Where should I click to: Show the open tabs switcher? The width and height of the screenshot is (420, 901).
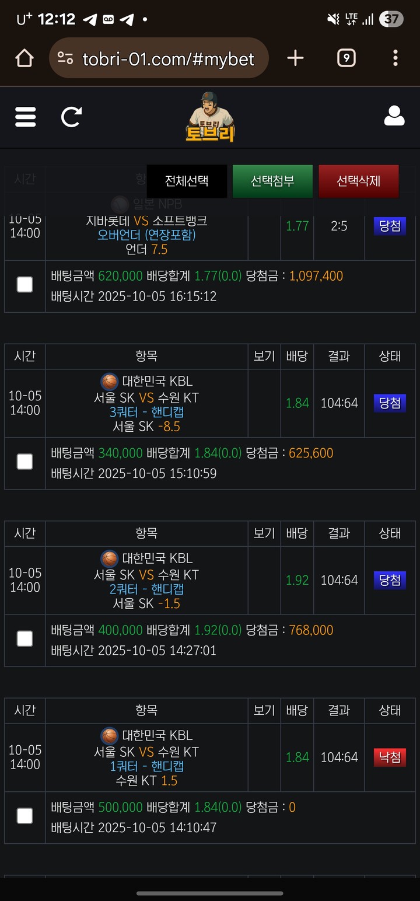point(346,58)
